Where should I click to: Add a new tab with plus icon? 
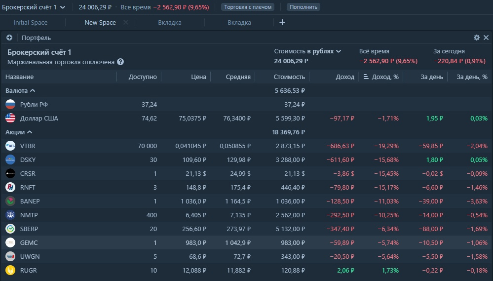click(x=282, y=22)
